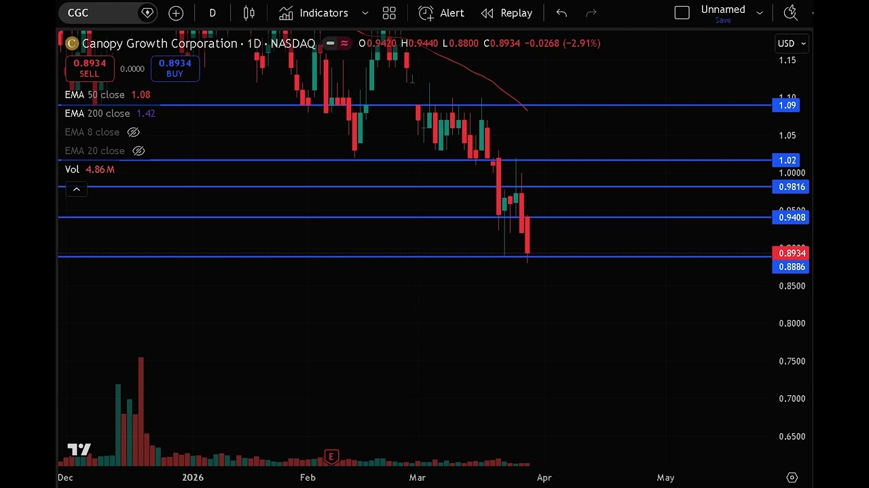
Task: Click the diamond icon beside CGC symbol
Action: (x=147, y=13)
